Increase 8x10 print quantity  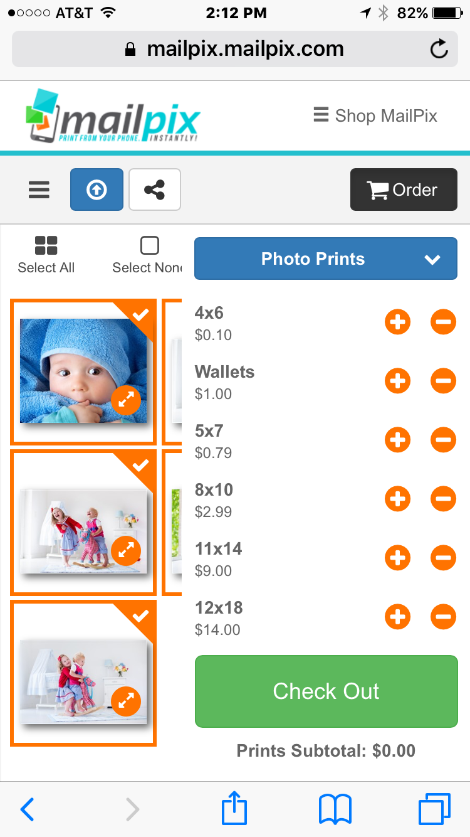click(397, 499)
